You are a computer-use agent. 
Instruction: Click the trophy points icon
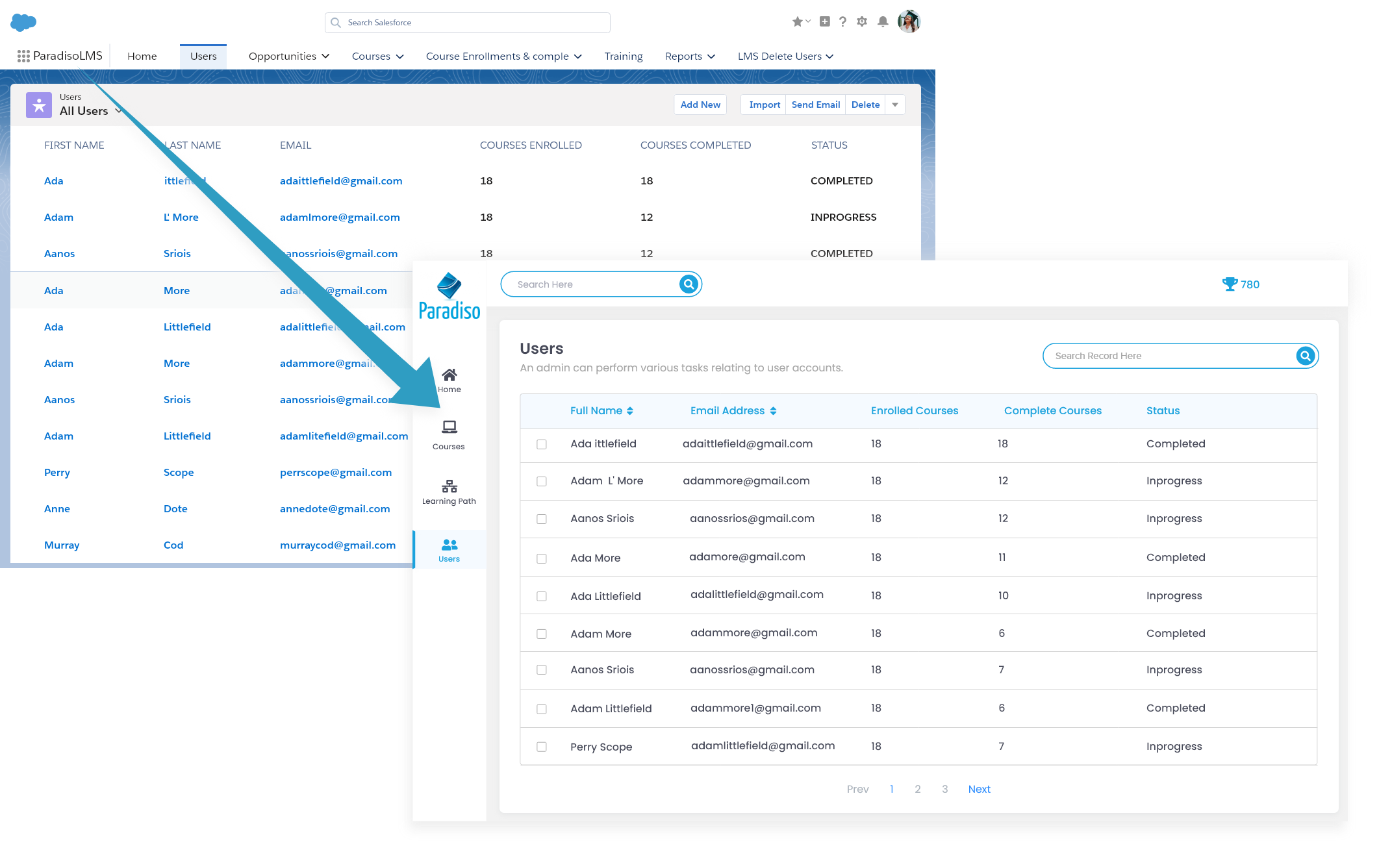(1230, 284)
